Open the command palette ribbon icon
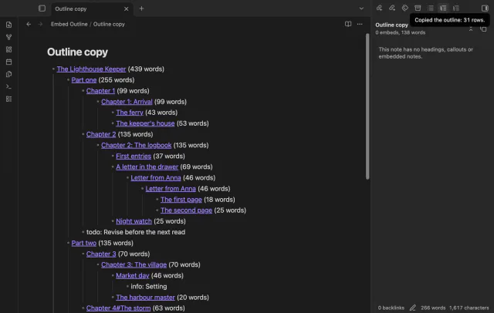This screenshot has width=494, height=313. click(8, 86)
